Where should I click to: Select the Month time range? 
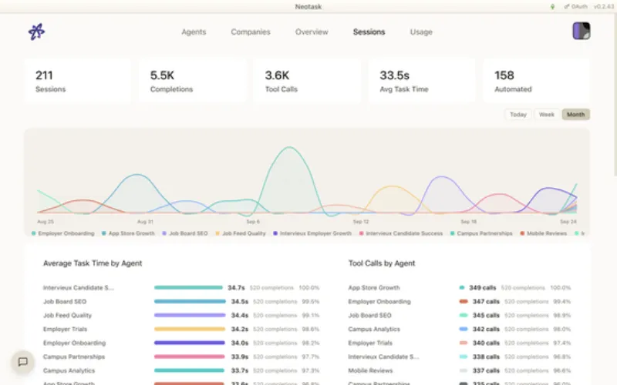tap(575, 114)
